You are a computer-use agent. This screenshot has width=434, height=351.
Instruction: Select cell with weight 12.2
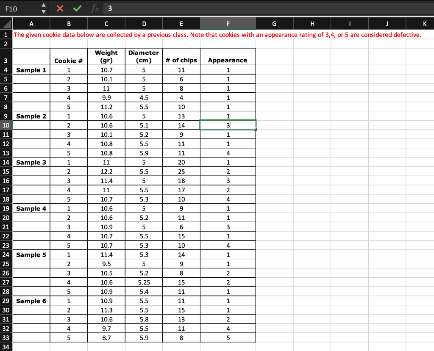106,171
